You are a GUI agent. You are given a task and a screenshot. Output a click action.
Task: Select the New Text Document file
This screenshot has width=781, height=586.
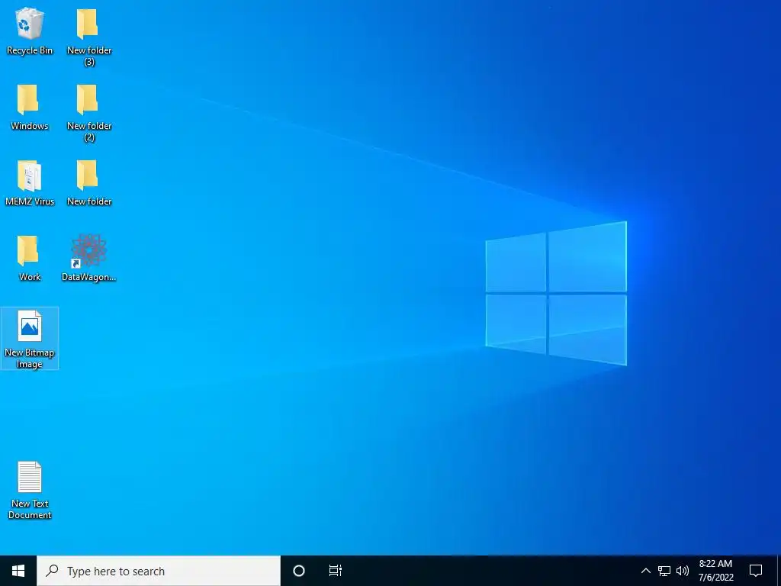pyautogui.click(x=30, y=491)
